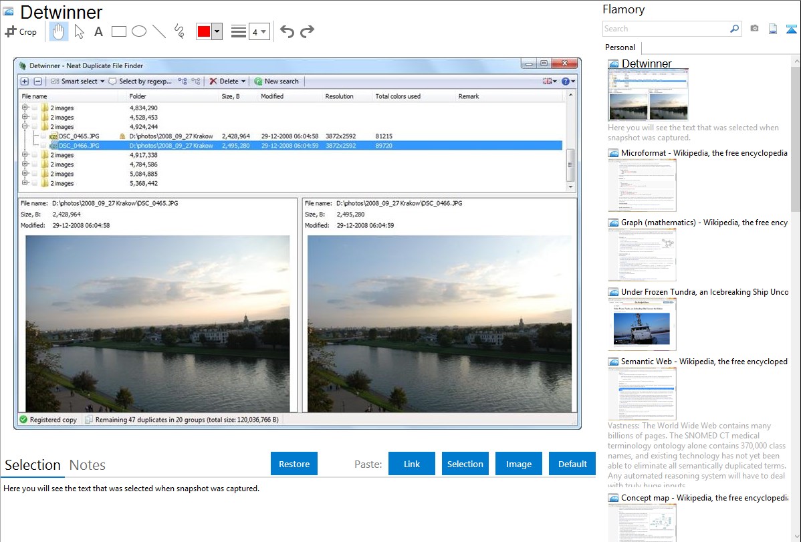Open the Delete dropdown
Viewport: 801px width, 542px height.
[x=228, y=82]
